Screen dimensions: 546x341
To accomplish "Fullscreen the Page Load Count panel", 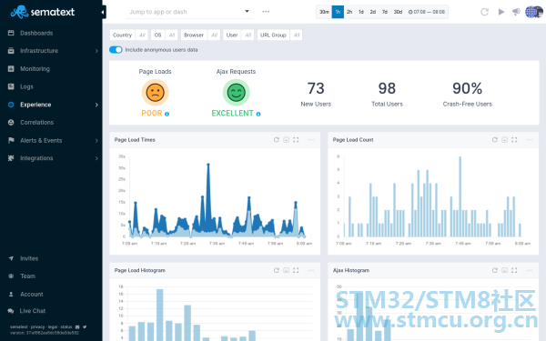I will pyautogui.click(x=514, y=140).
